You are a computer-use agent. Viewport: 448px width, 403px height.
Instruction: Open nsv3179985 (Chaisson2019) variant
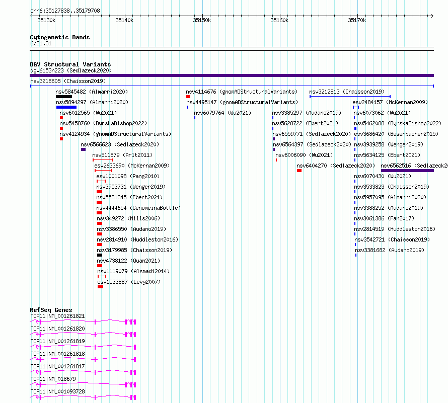[134, 250]
